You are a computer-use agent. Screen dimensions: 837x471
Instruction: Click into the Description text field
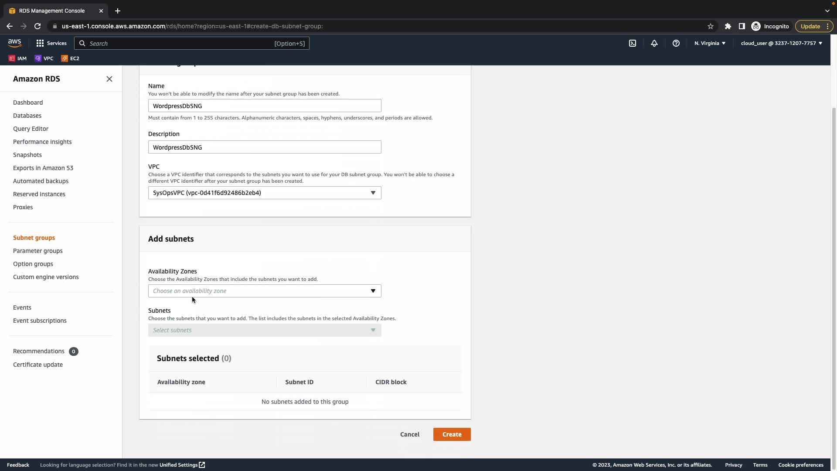265,147
